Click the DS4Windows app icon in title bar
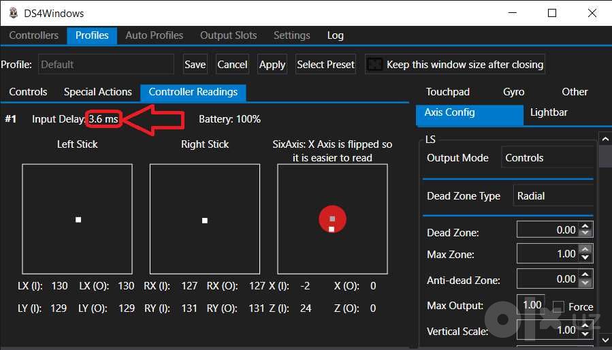The height and width of the screenshot is (350, 612). pos(14,13)
